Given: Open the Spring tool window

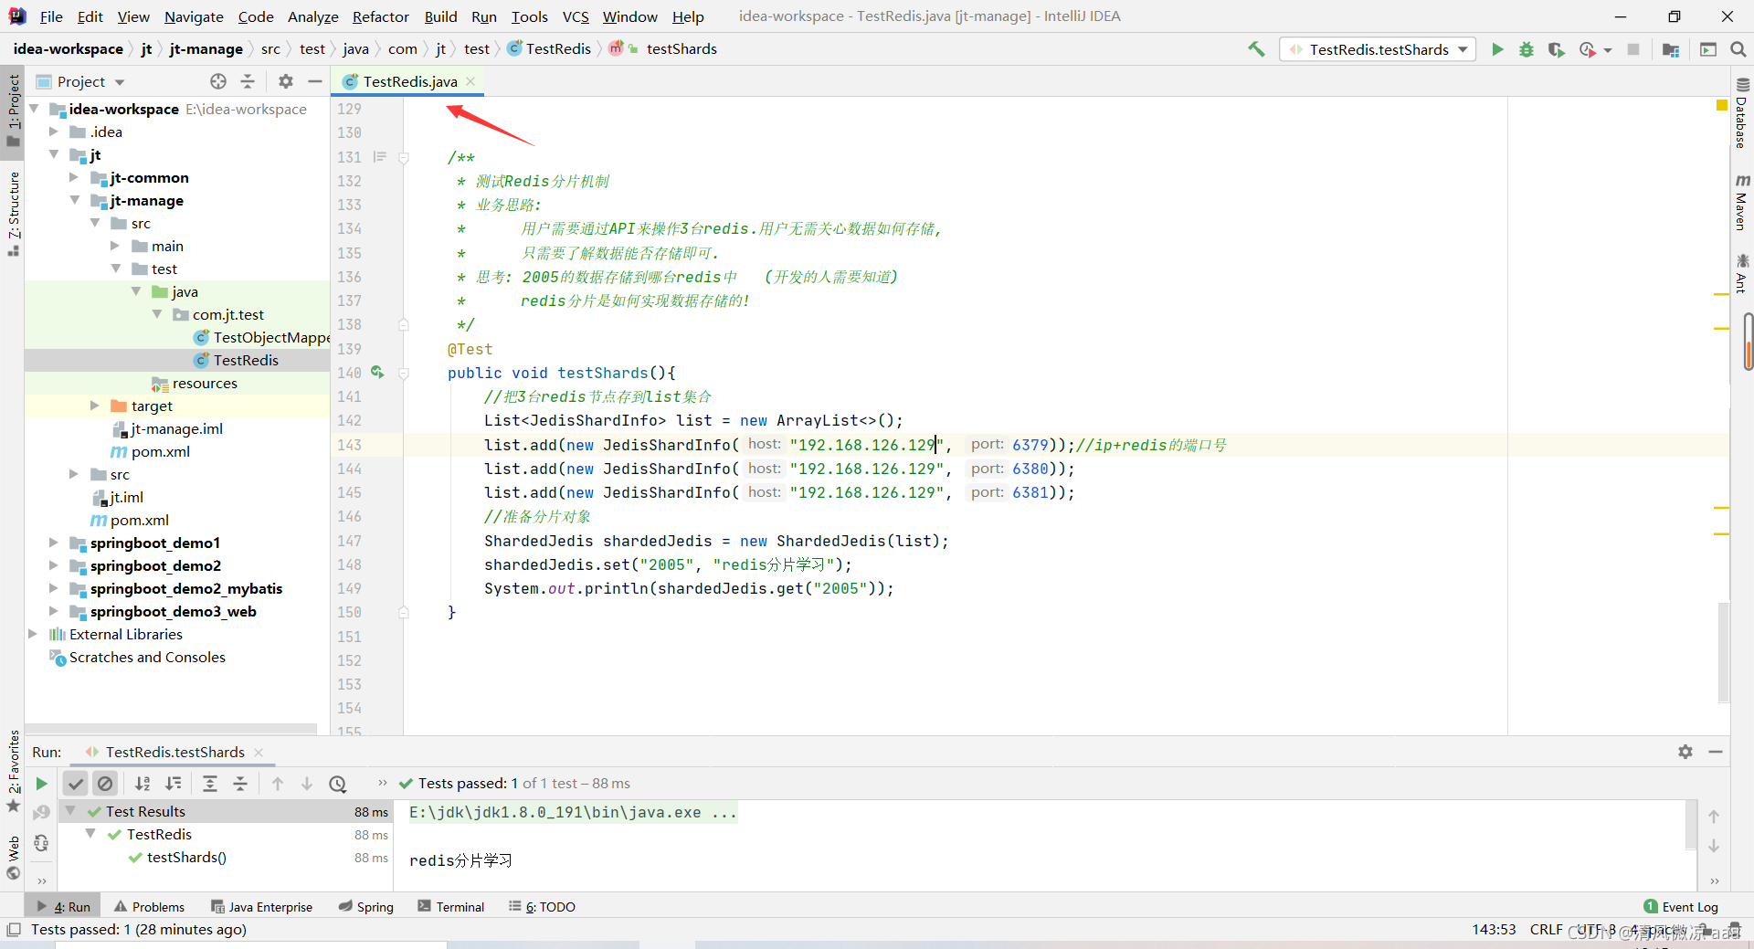Looking at the screenshot, I should pos(365,907).
